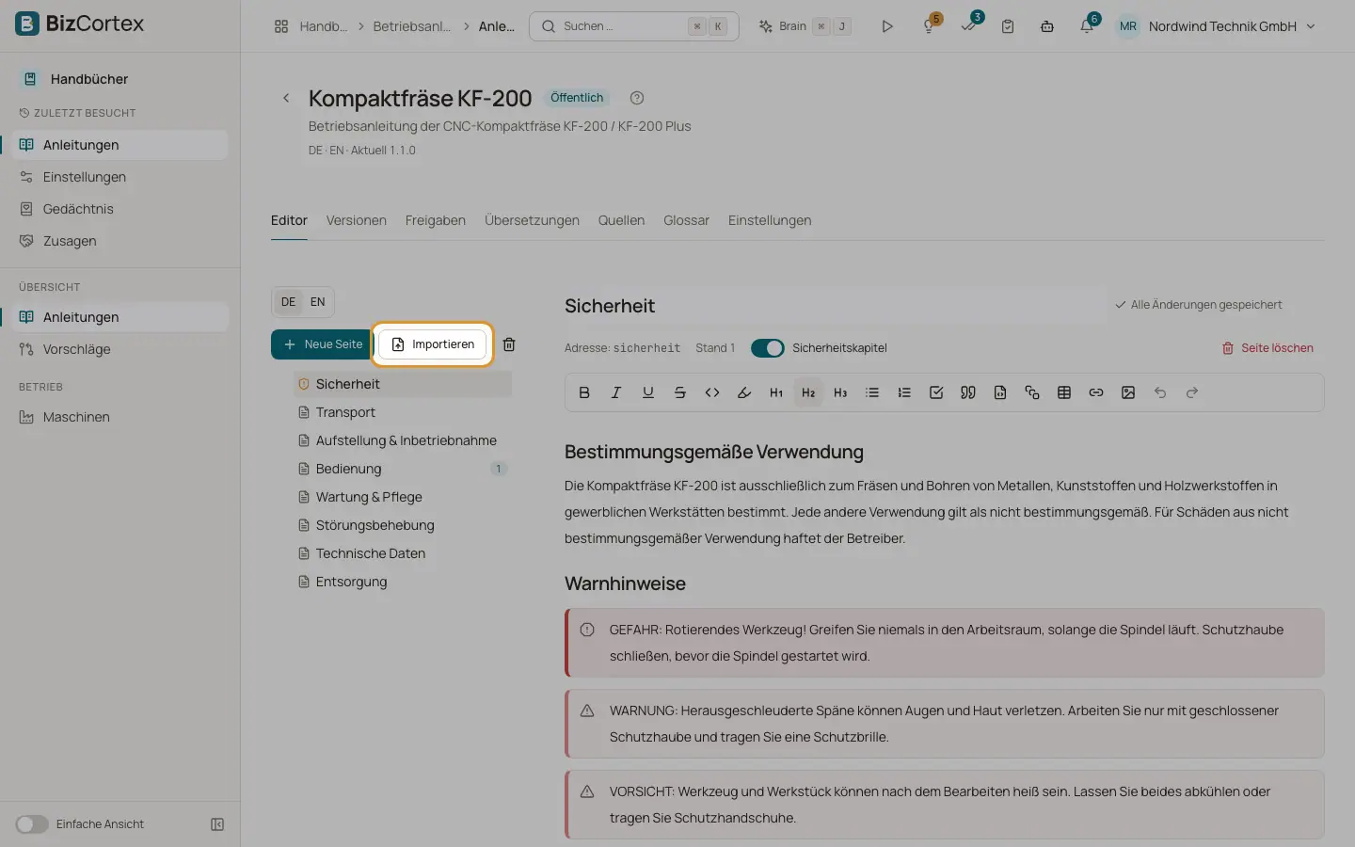Insert an image via toolbar
Image resolution: width=1355 pixels, height=847 pixels.
1128,392
